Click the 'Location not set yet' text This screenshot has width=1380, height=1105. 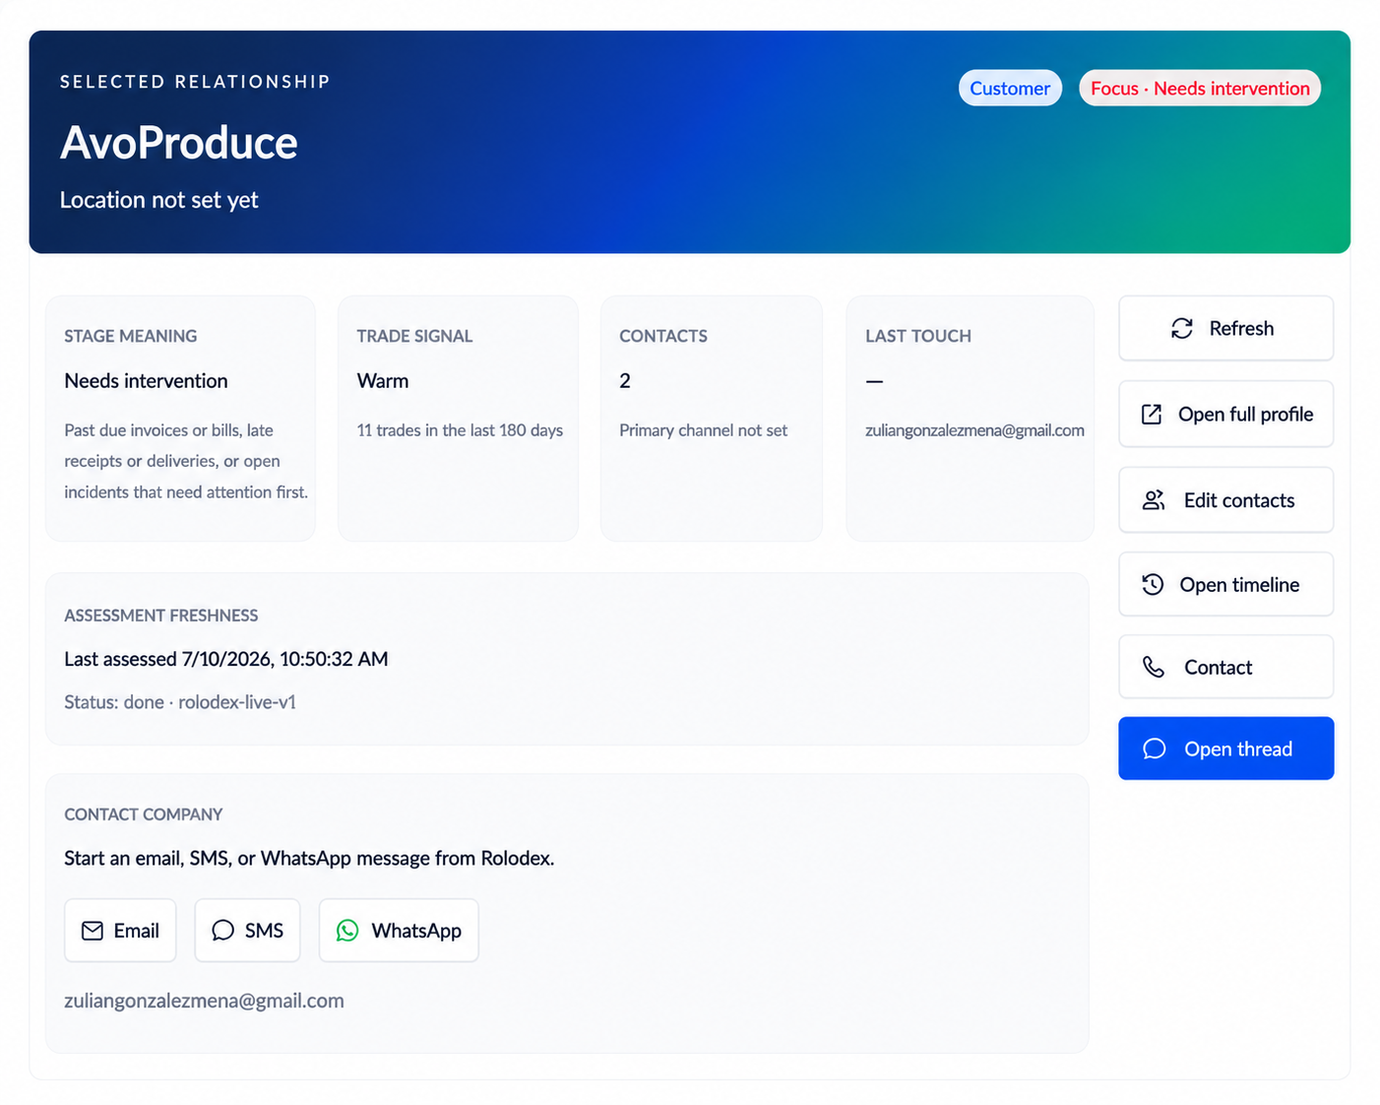(159, 200)
